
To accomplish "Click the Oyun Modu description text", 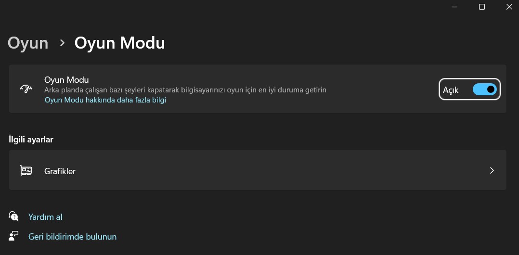I will tap(185, 90).
